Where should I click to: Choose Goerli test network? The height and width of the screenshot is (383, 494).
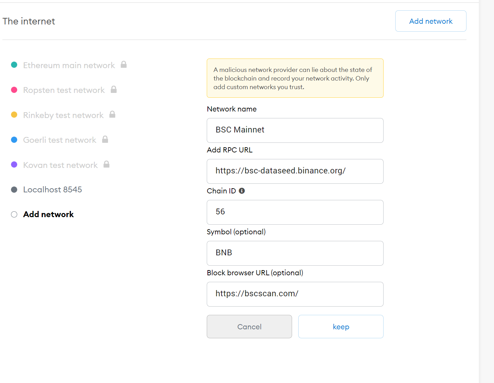click(60, 140)
